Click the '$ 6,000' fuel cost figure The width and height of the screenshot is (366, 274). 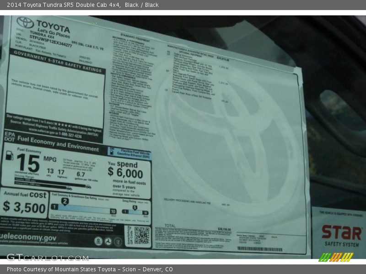point(125,173)
